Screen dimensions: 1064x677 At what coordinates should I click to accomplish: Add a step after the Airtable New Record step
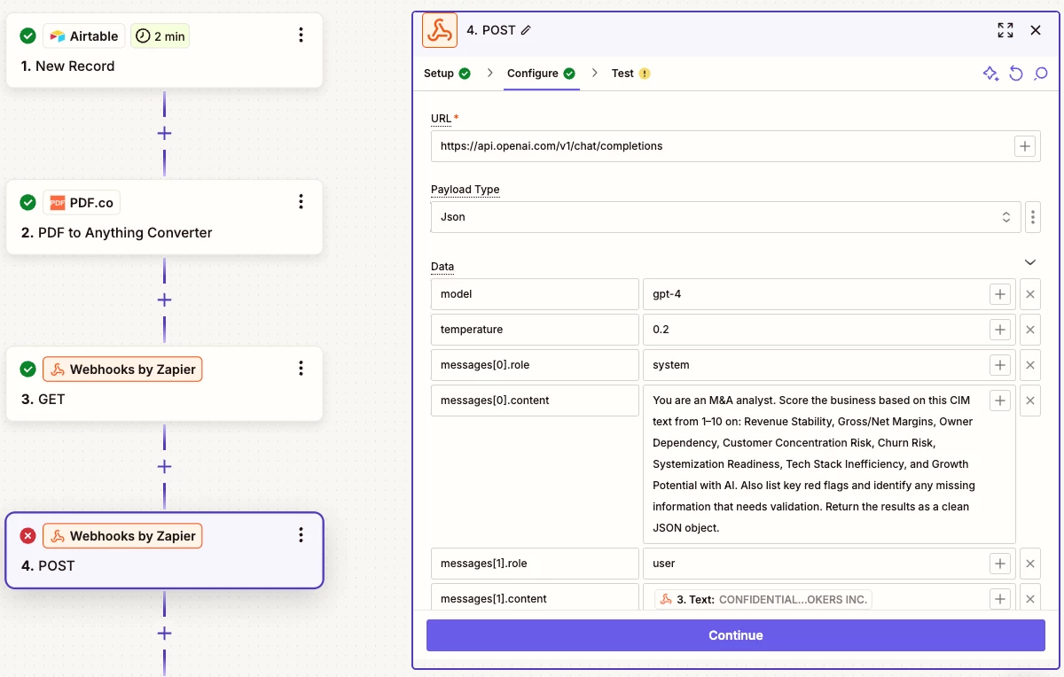pyautogui.click(x=164, y=133)
